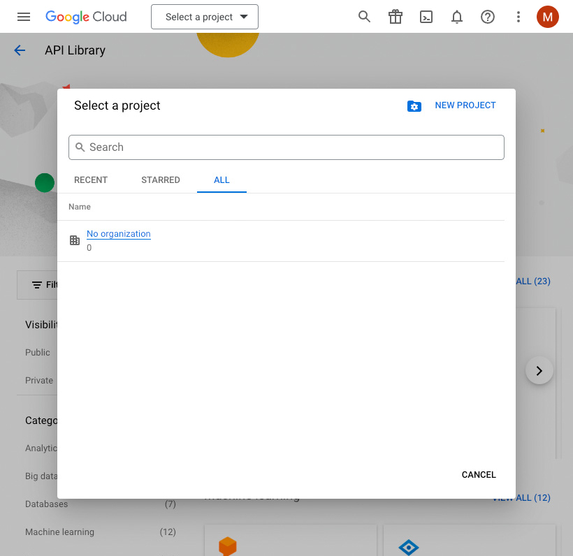Click View ALL (23) link
The image size is (573, 556).
click(x=532, y=281)
